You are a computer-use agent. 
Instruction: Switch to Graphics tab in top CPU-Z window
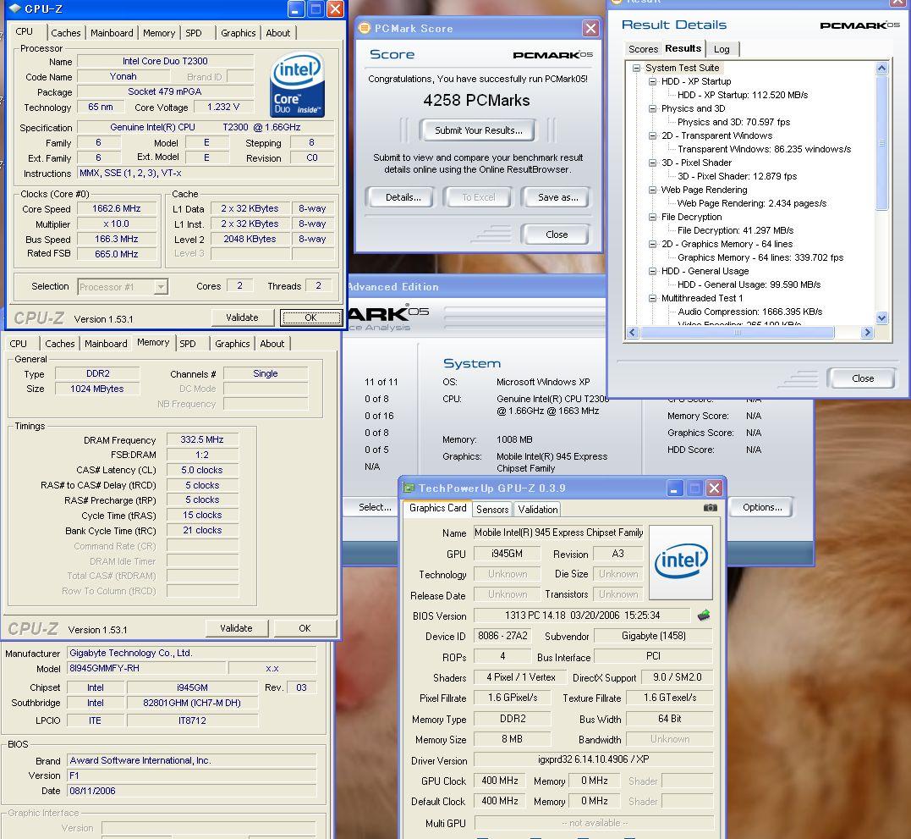239,33
